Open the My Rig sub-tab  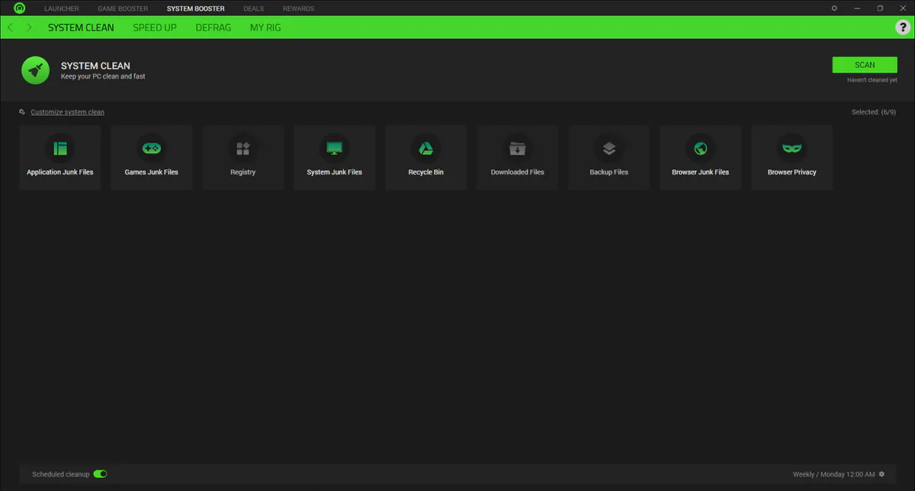point(265,27)
